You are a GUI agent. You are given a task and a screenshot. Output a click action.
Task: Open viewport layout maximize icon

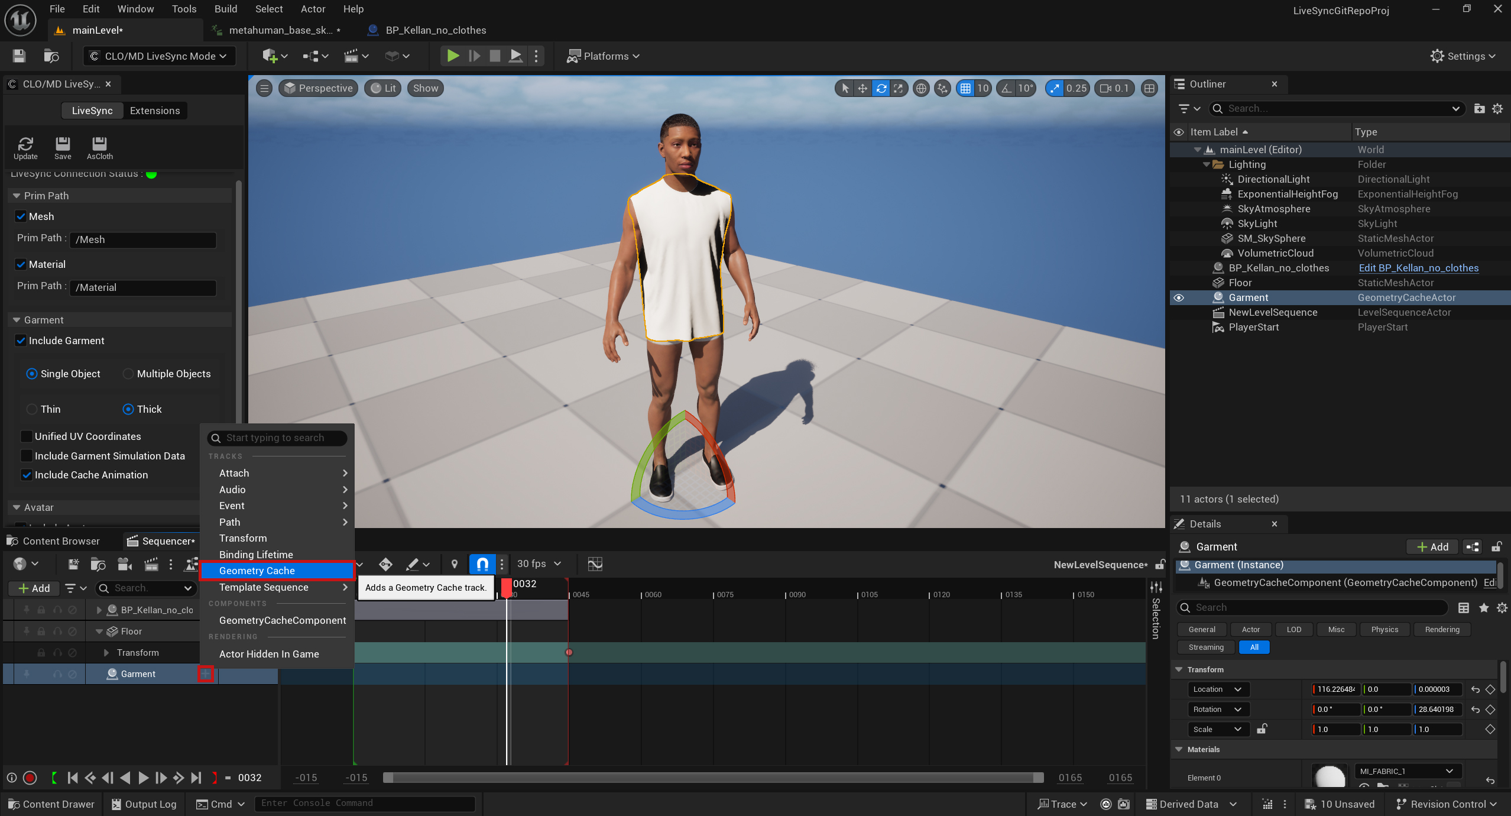click(x=1149, y=89)
